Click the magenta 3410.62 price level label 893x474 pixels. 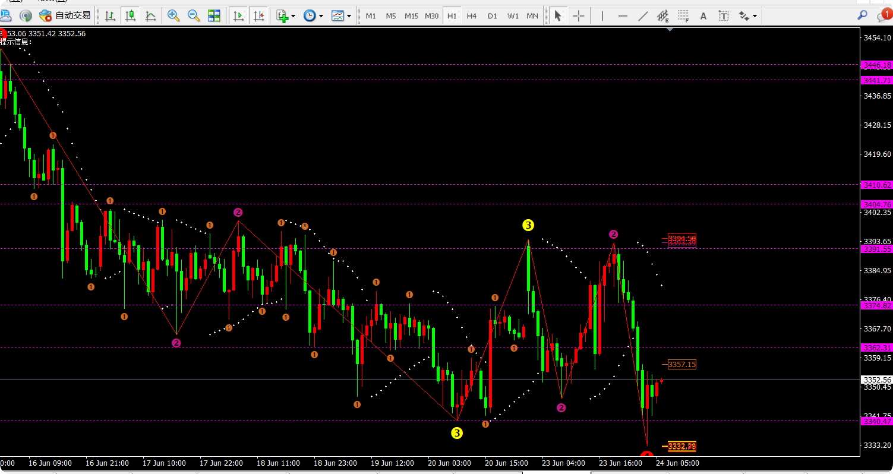click(x=876, y=185)
